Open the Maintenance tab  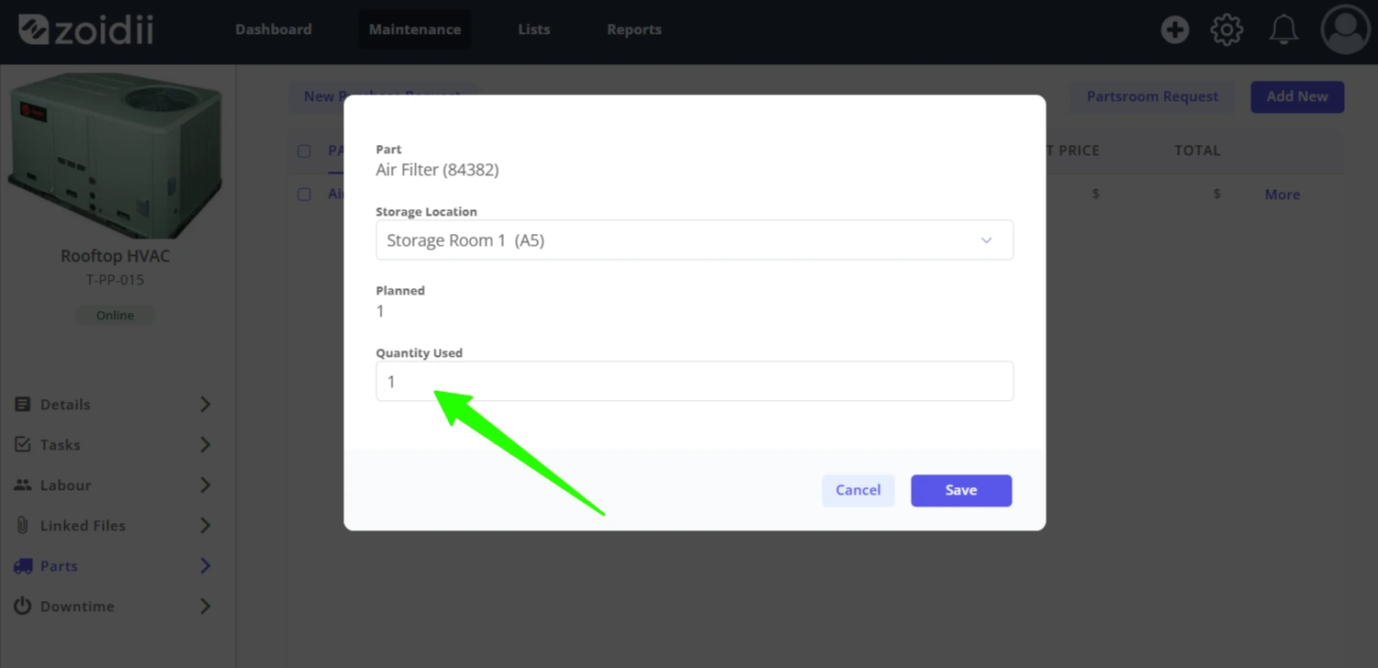coord(415,29)
